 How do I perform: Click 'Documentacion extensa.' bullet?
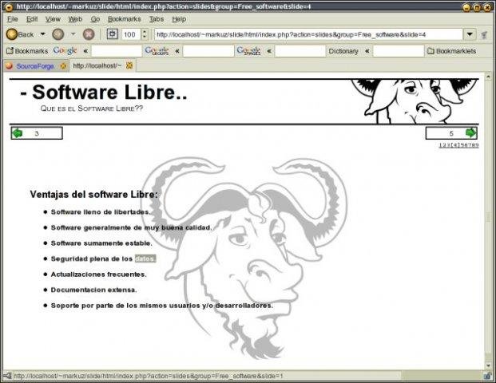[x=94, y=290]
